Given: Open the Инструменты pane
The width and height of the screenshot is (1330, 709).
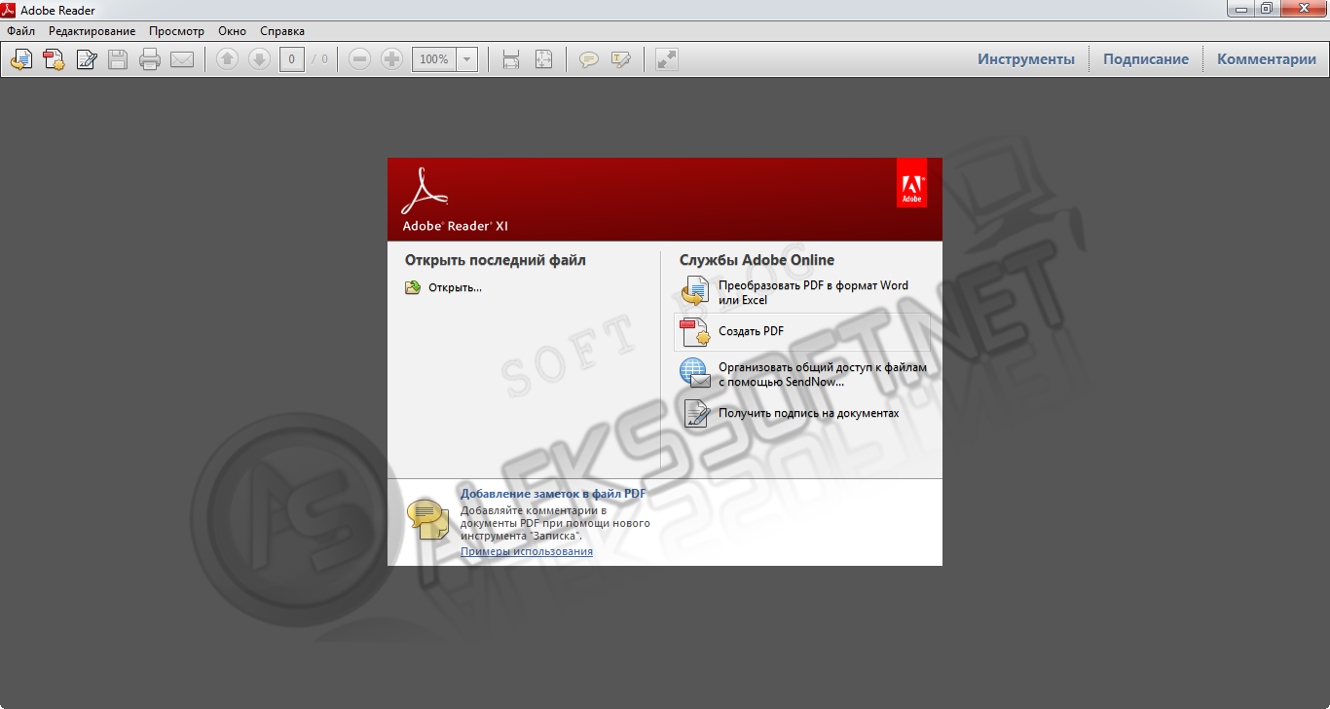Looking at the screenshot, I should point(1026,59).
